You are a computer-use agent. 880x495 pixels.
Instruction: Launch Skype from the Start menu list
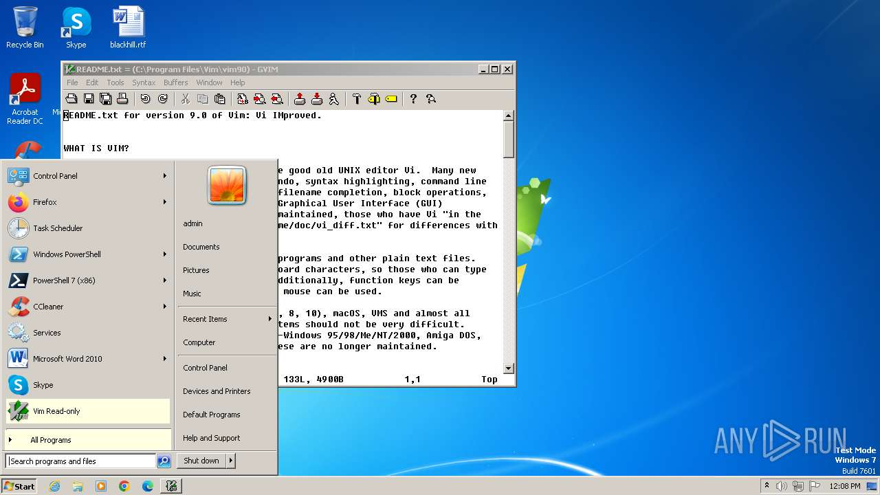[x=88, y=385]
